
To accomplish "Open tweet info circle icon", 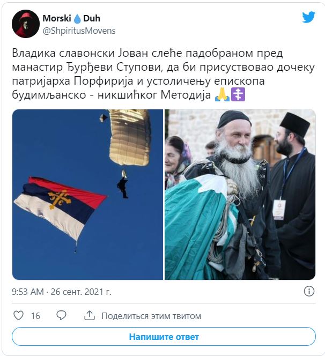I will 309,291.
